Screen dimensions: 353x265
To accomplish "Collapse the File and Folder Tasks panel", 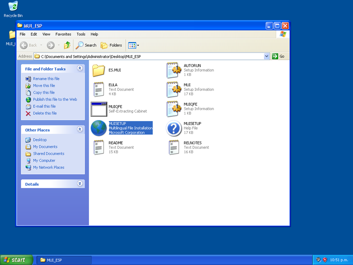I will (80, 69).
